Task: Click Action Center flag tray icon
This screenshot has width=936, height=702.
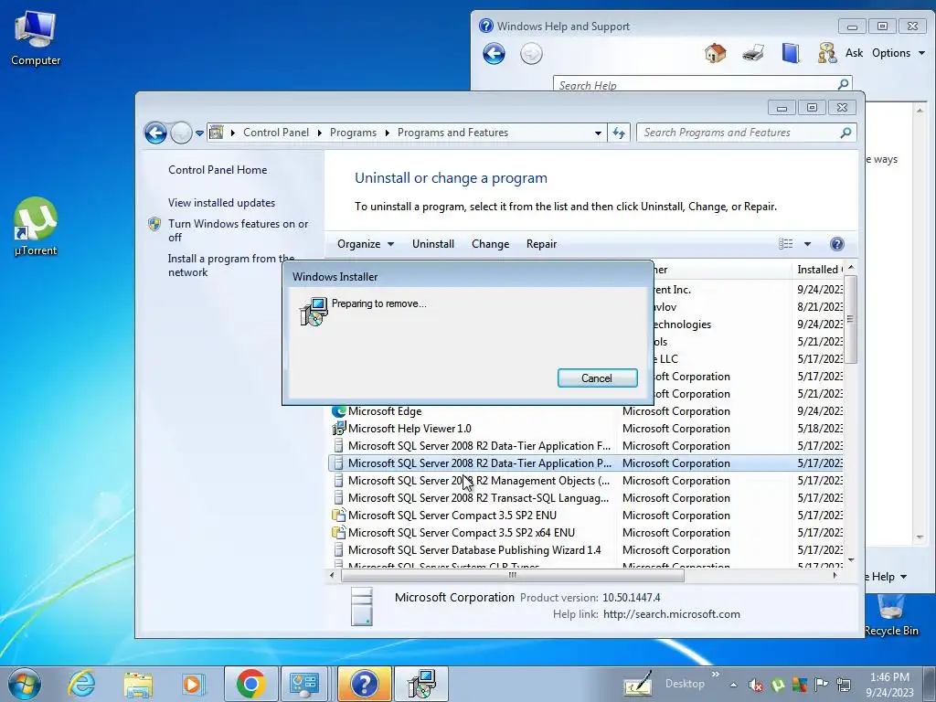Action: (x=822, y=685)
